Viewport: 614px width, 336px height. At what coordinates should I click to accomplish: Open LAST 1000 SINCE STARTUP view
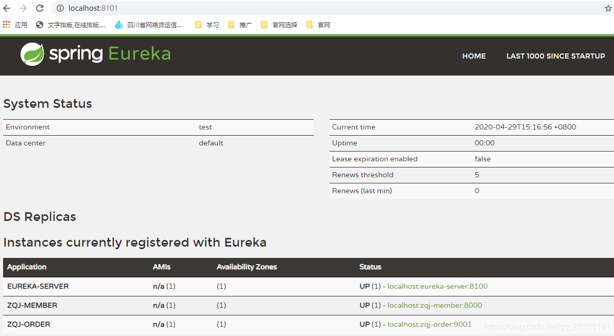click(556, 56)
